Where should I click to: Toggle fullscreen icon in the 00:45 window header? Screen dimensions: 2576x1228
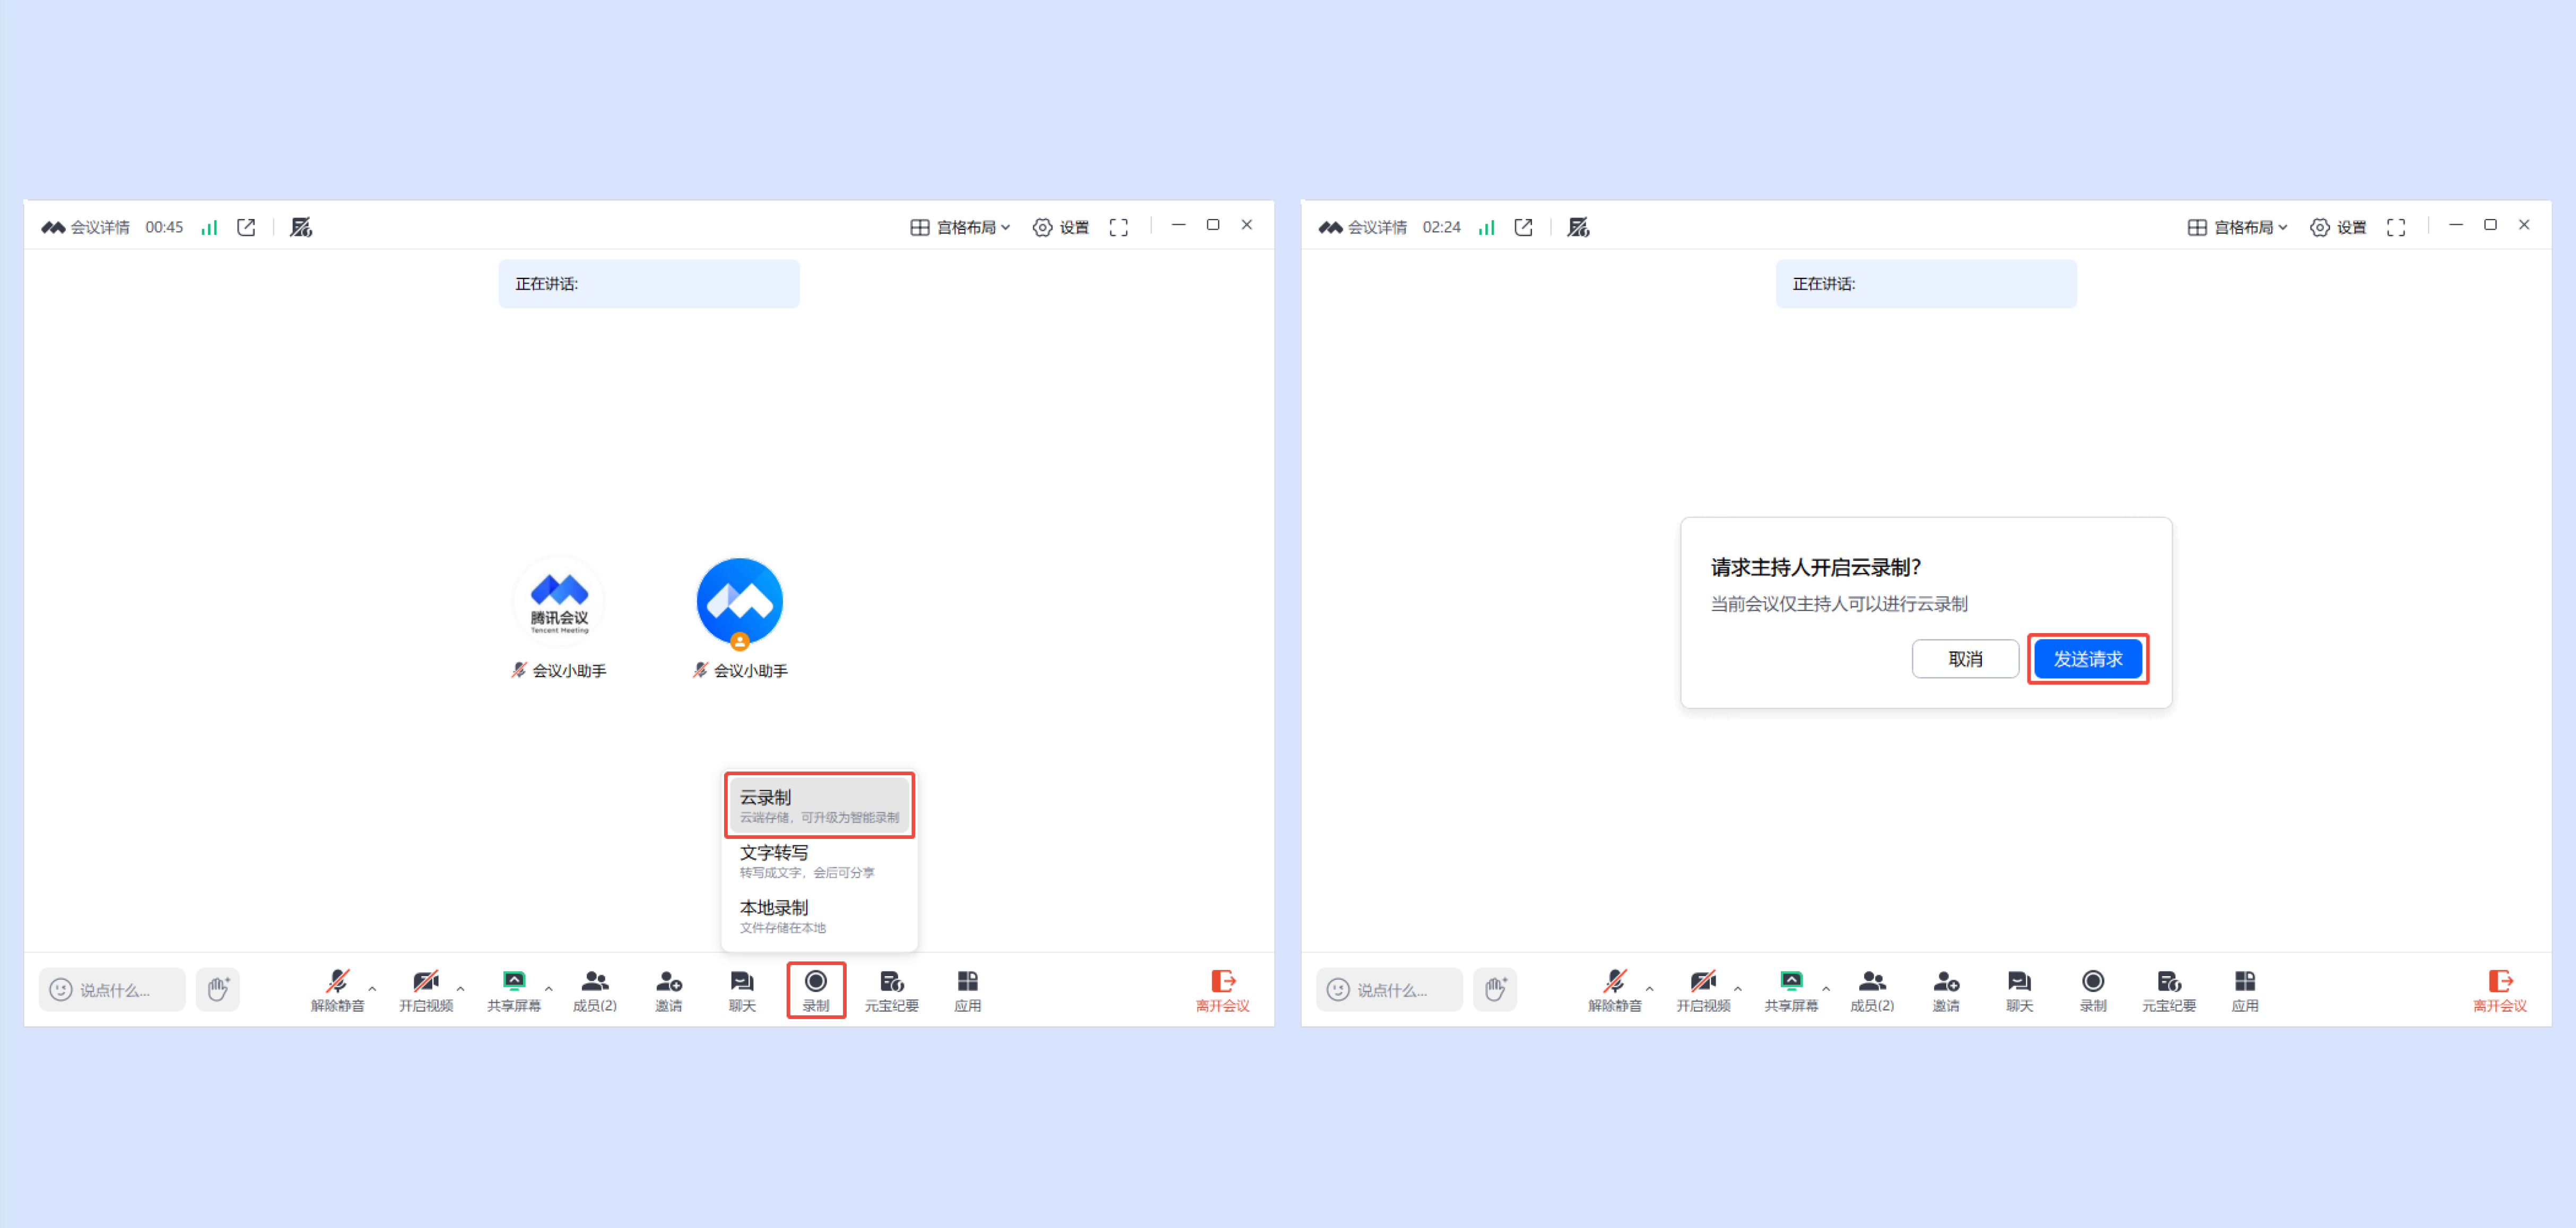click(x=1118, y=227)
